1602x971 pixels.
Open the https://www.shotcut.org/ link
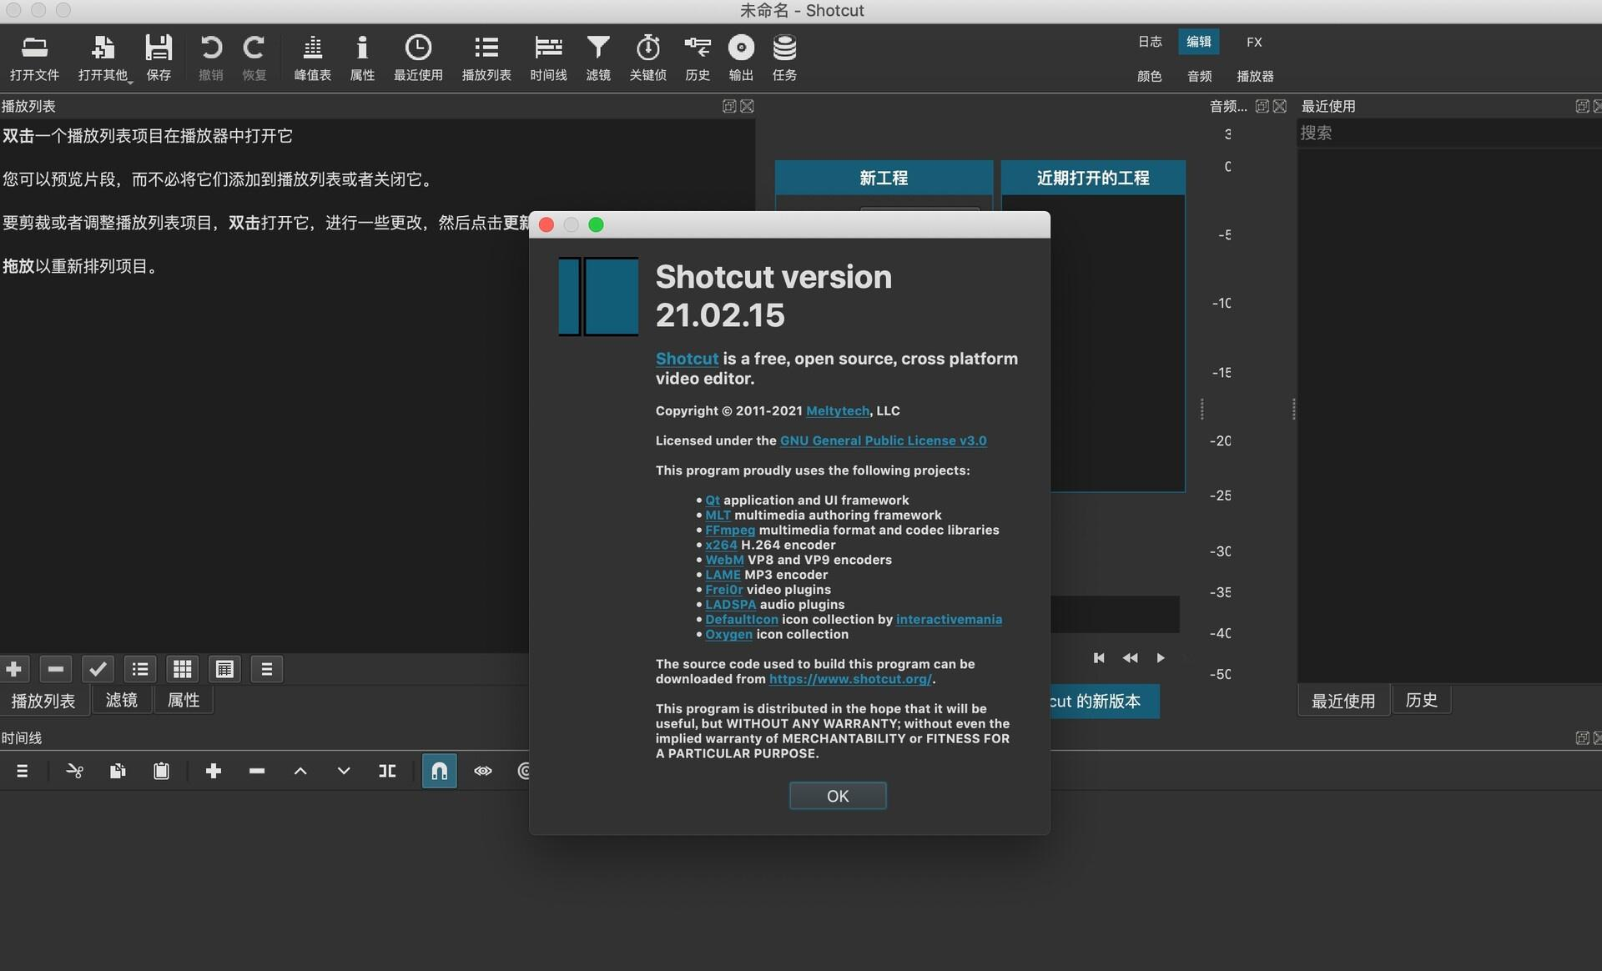pyautogui.click(x=850, y=679)
